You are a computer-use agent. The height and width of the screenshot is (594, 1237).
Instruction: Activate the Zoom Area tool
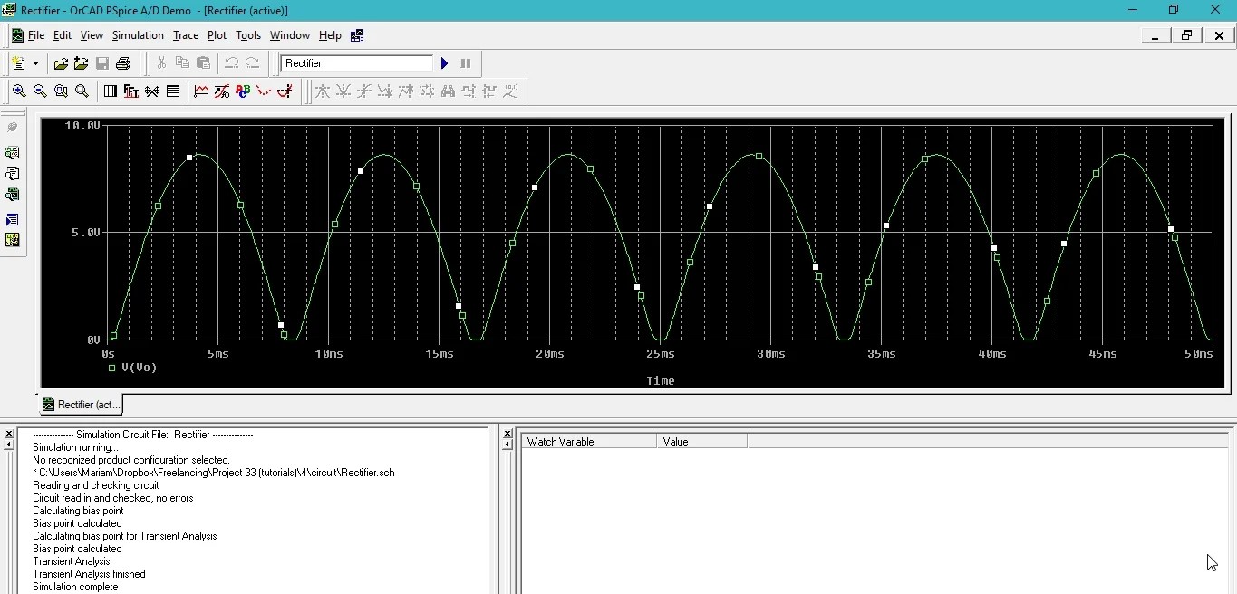pyautogui.click(x=61, y=91)
